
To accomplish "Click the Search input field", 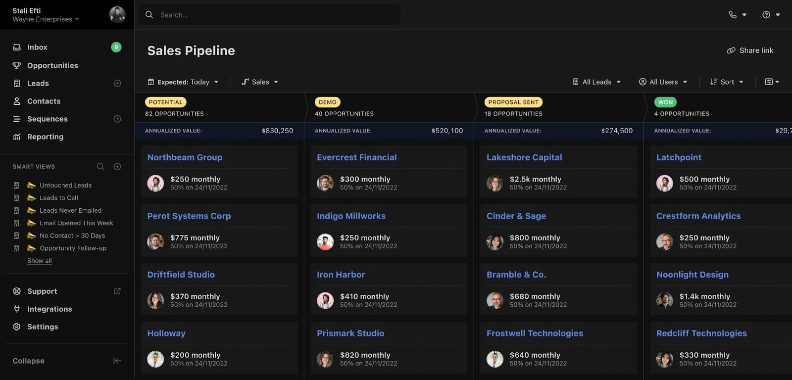I will pyautogui.click(x=270, y=15).
